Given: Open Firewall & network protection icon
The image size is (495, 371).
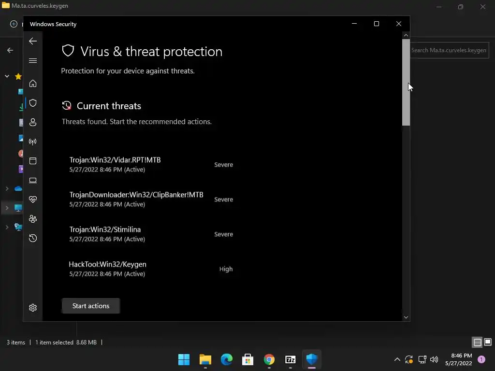Looking at the screenshot, I should click(x=33, y=142).
